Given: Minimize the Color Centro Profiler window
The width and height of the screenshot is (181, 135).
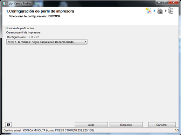Looking at the screenshot, I should point(159,2).
